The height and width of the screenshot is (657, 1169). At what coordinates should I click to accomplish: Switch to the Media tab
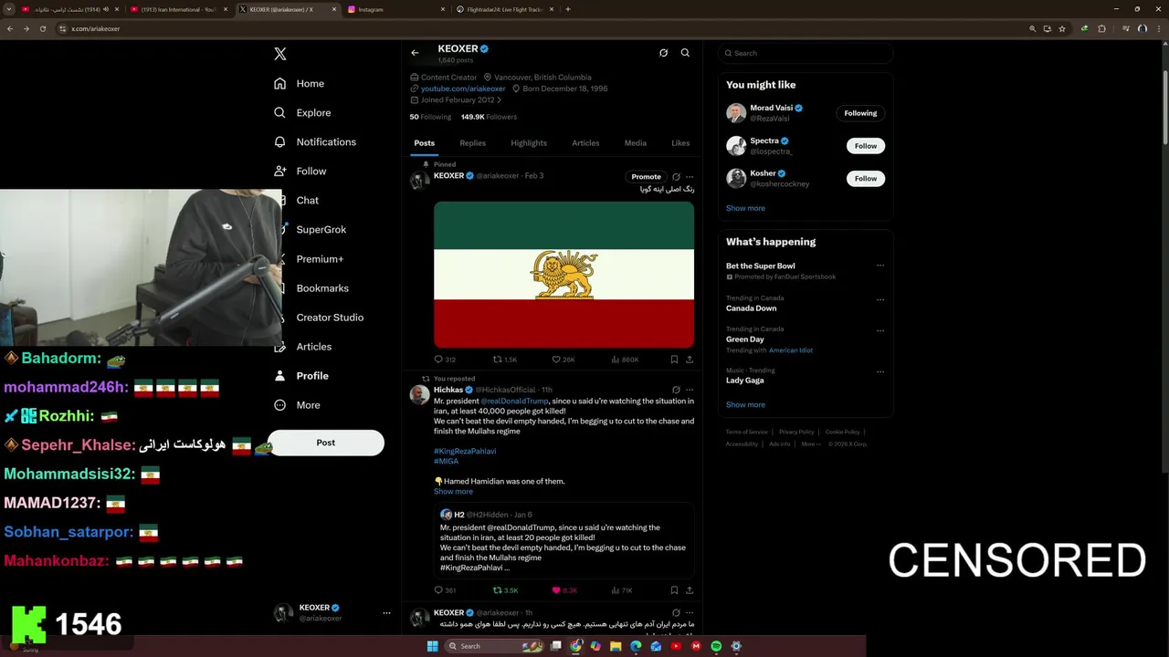[636, 143]
